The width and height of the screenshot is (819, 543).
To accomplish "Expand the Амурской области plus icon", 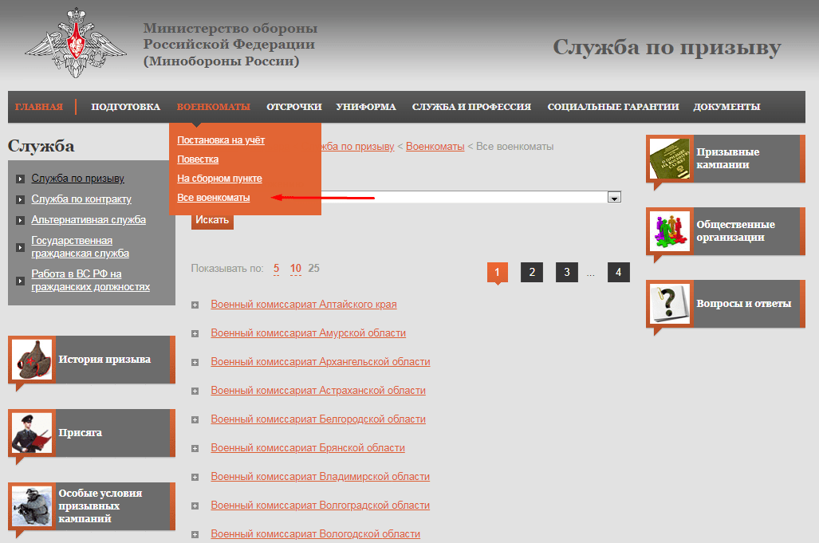I will coord(195,333).
